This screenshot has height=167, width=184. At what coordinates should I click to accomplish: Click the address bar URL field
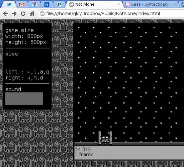tap(111, 14)
